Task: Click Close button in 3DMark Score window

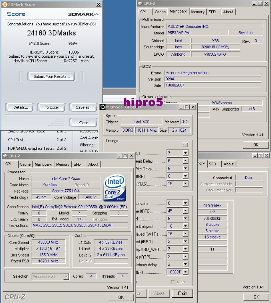Action: pos(84,123)
